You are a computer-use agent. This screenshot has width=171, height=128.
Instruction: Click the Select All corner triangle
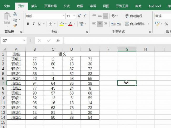click(4, 49)
